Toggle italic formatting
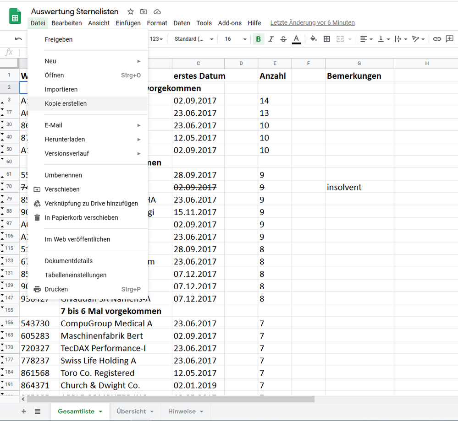Image resolution: width=458 pixels, height=421 pixels. (x=270, y=39)
